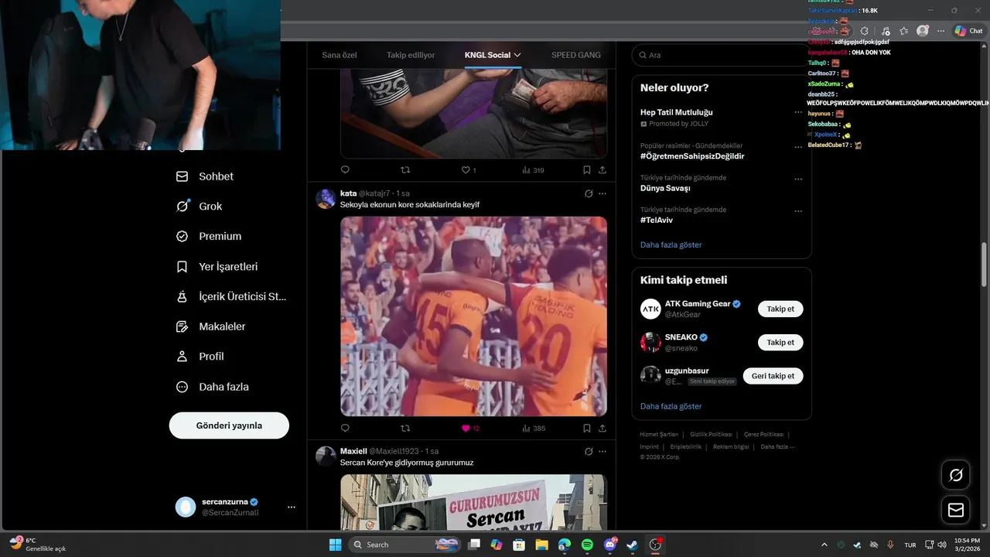Viewport: 990px width, 557px height.
Task: Open more options on Maxiell's post
Action: click(603, 451)
